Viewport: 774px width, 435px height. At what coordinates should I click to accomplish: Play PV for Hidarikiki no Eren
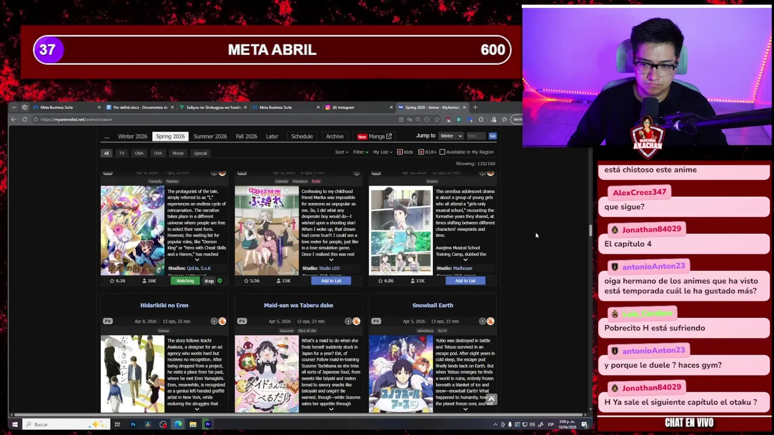[108, 321]
